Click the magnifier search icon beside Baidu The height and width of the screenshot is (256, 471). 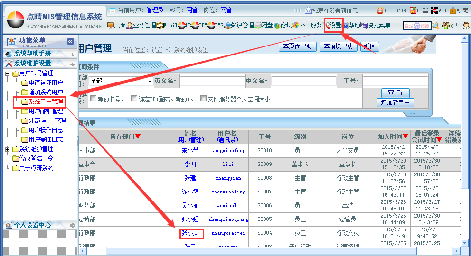click(435, 26)
